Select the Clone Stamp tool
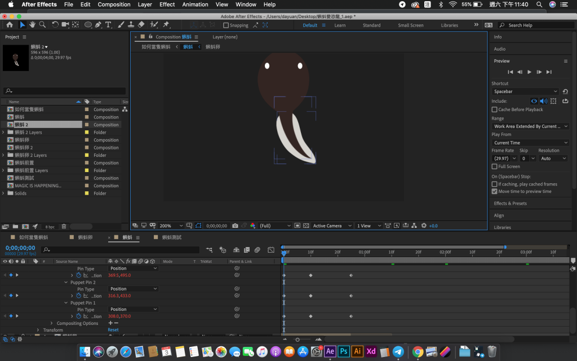Viewport: 577px width, 361px height. (x=131, y=25)
